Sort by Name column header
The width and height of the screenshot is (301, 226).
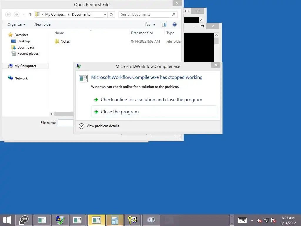pos(59,33)
